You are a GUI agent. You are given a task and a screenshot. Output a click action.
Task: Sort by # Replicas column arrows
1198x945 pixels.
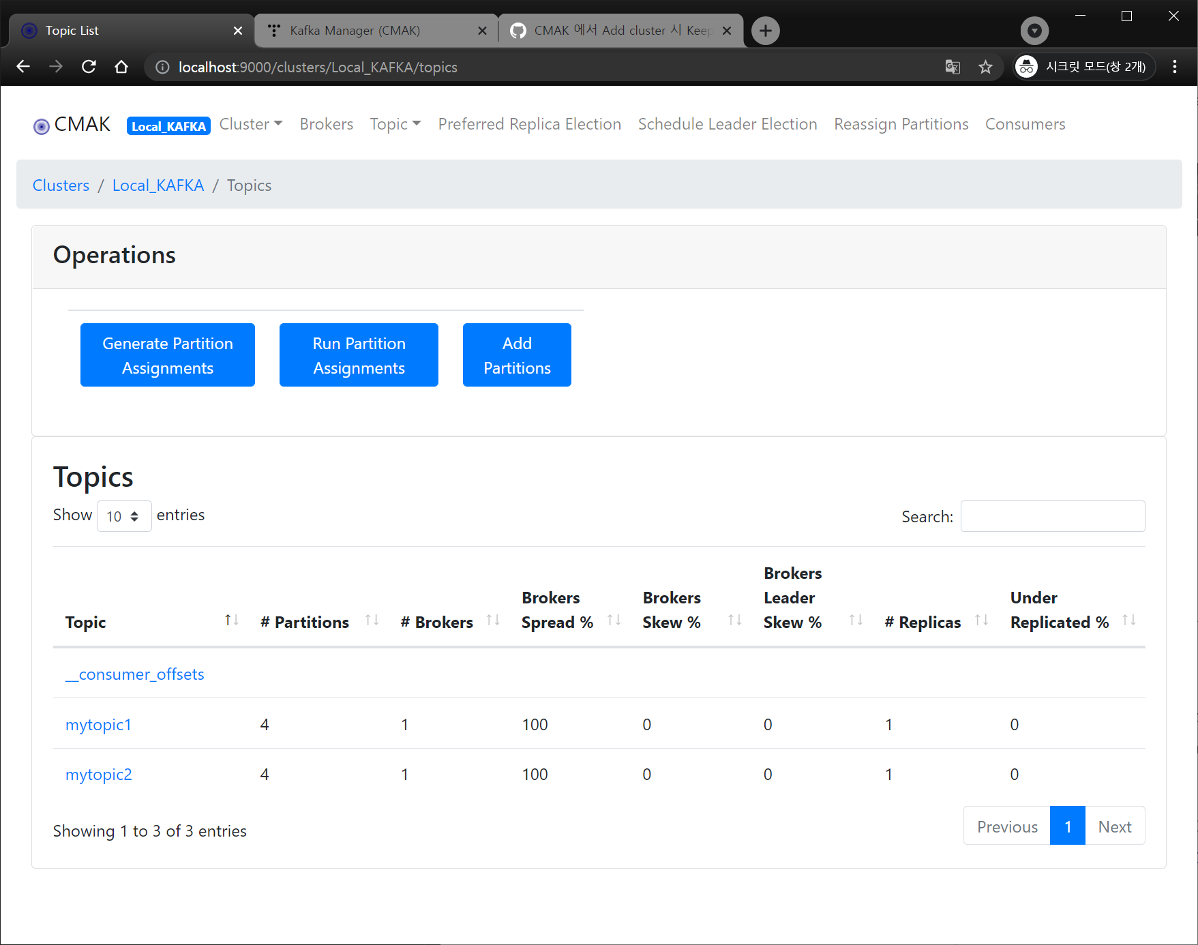(982, 620)
